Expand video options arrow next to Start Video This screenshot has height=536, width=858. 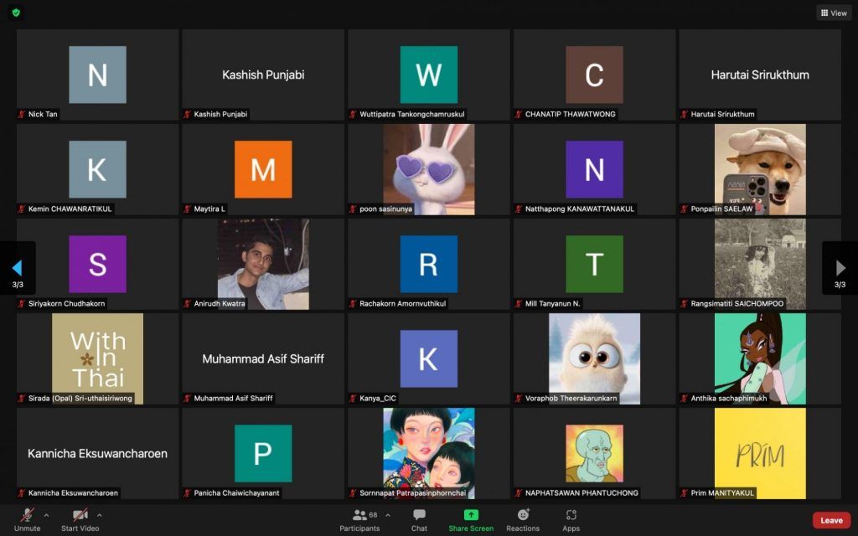coord(100,515)
